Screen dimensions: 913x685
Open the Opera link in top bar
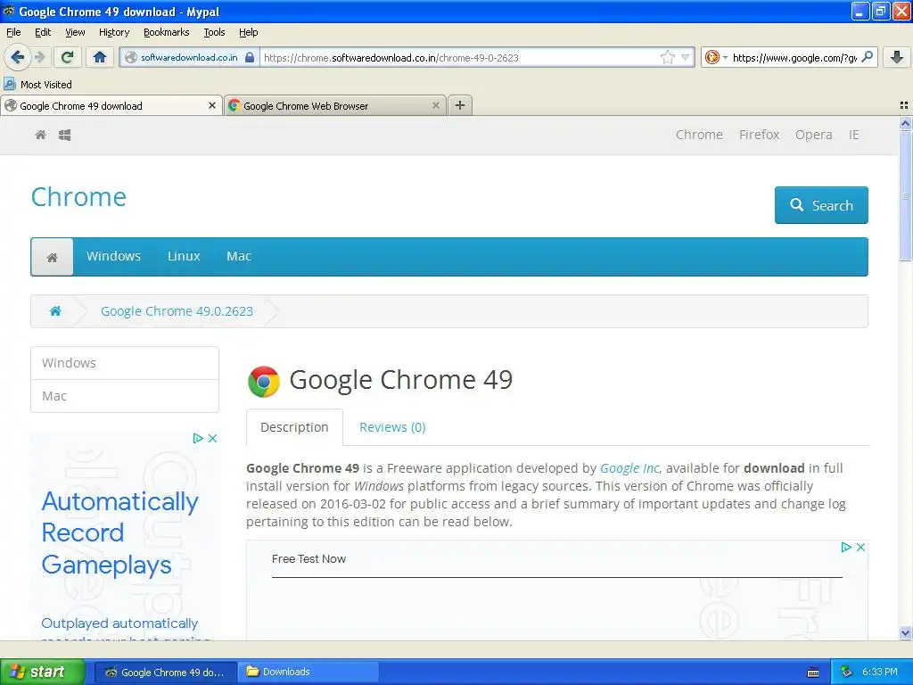tap(813, 135)
